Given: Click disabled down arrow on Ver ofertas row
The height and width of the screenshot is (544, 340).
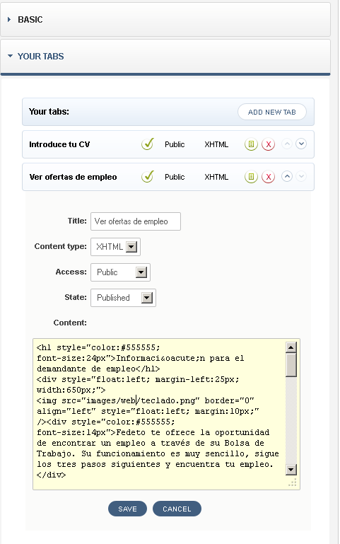Looking at the screenshot, I should 301,176.
